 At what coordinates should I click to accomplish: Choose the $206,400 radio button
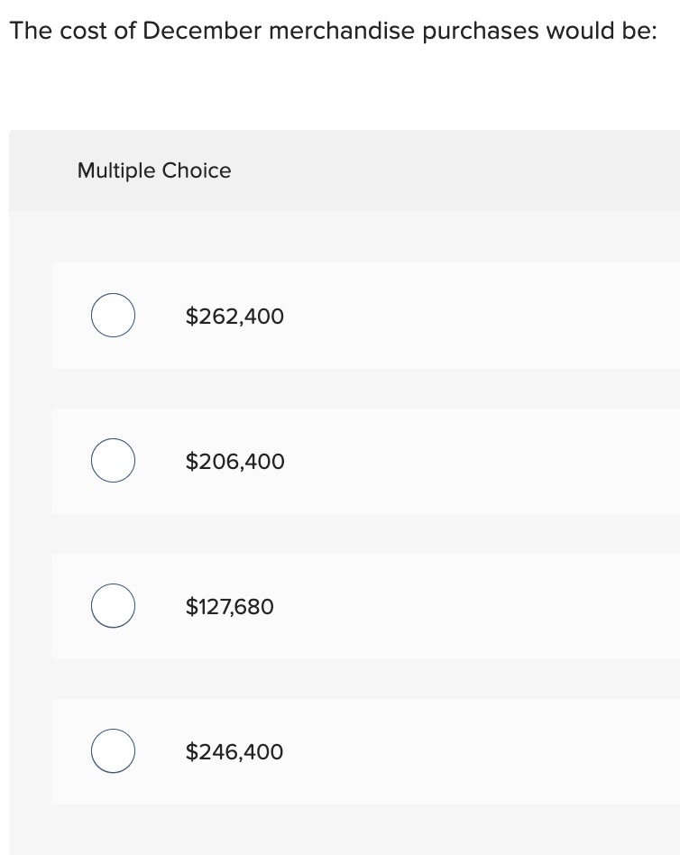[113, 461]
